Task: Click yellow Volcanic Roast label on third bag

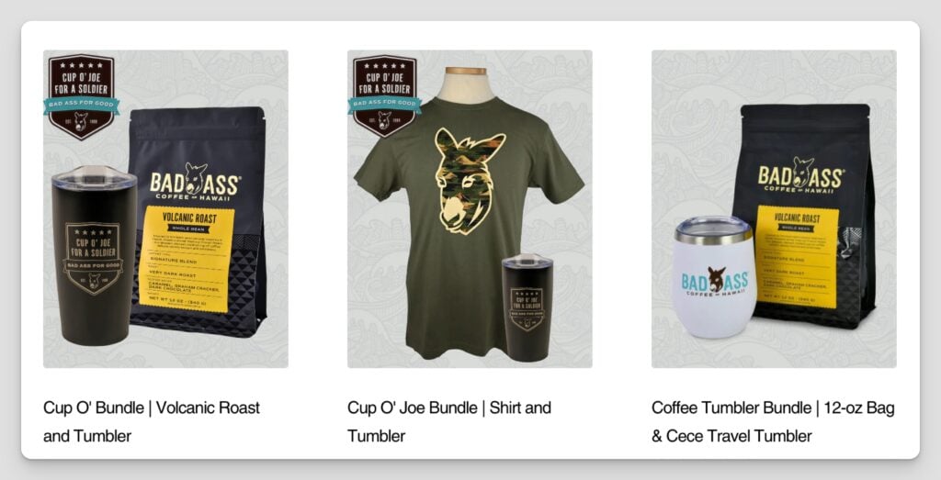Action: coord(797,256)
